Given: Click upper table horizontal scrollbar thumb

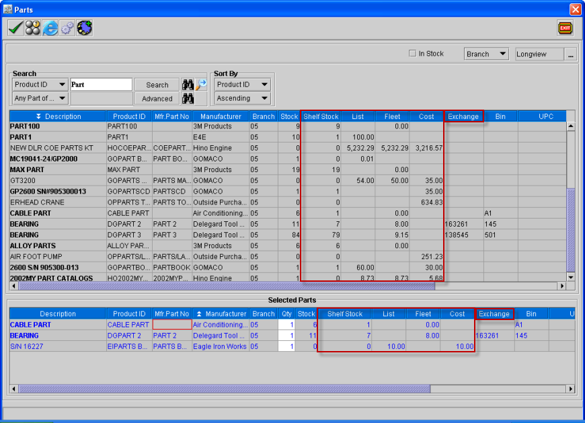Looking at the screenshot, I should click(227, 286).
